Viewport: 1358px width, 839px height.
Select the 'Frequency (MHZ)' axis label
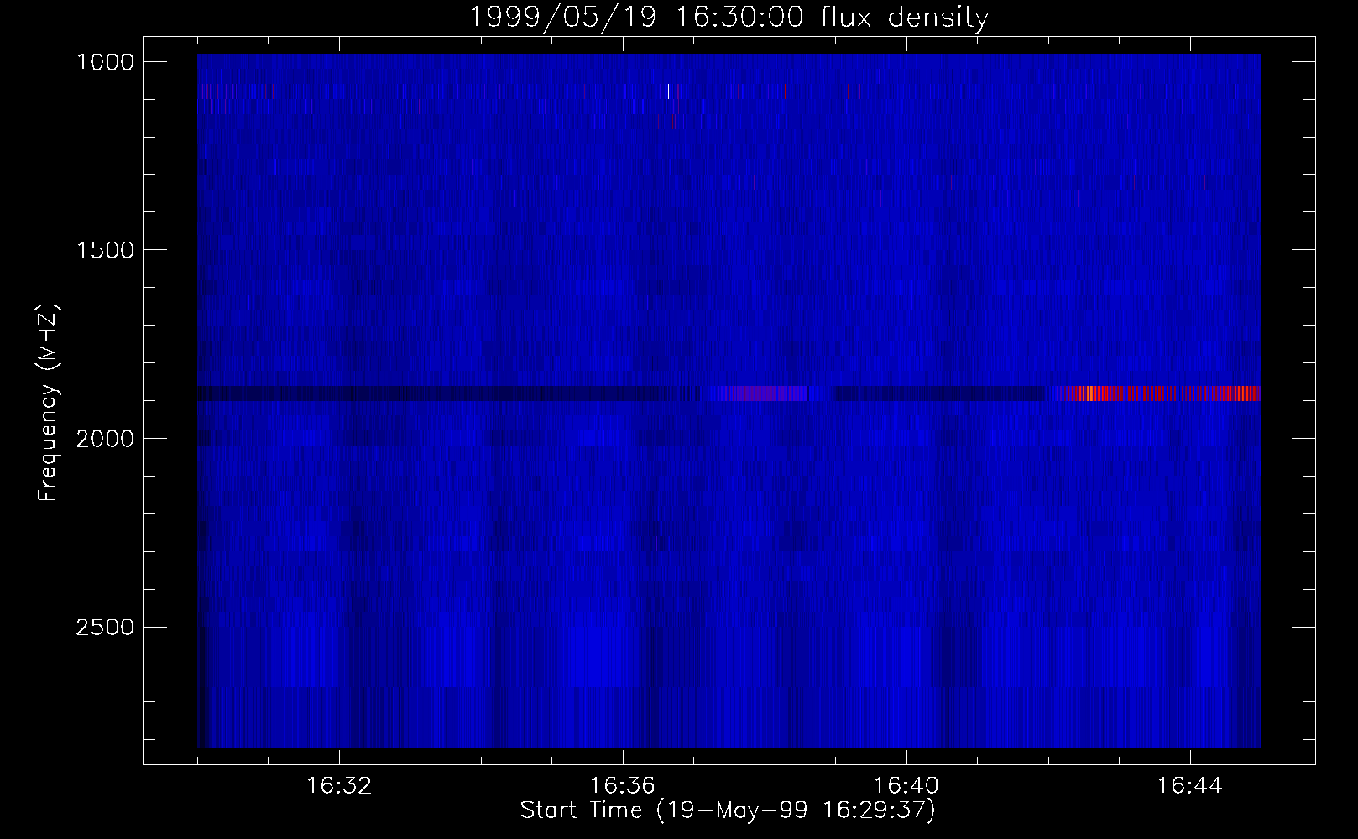47,403
